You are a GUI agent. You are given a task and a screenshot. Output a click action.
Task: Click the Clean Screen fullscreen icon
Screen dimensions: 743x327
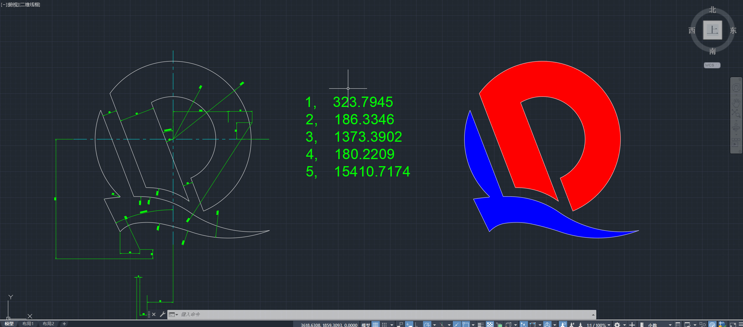tap(733, 325)
